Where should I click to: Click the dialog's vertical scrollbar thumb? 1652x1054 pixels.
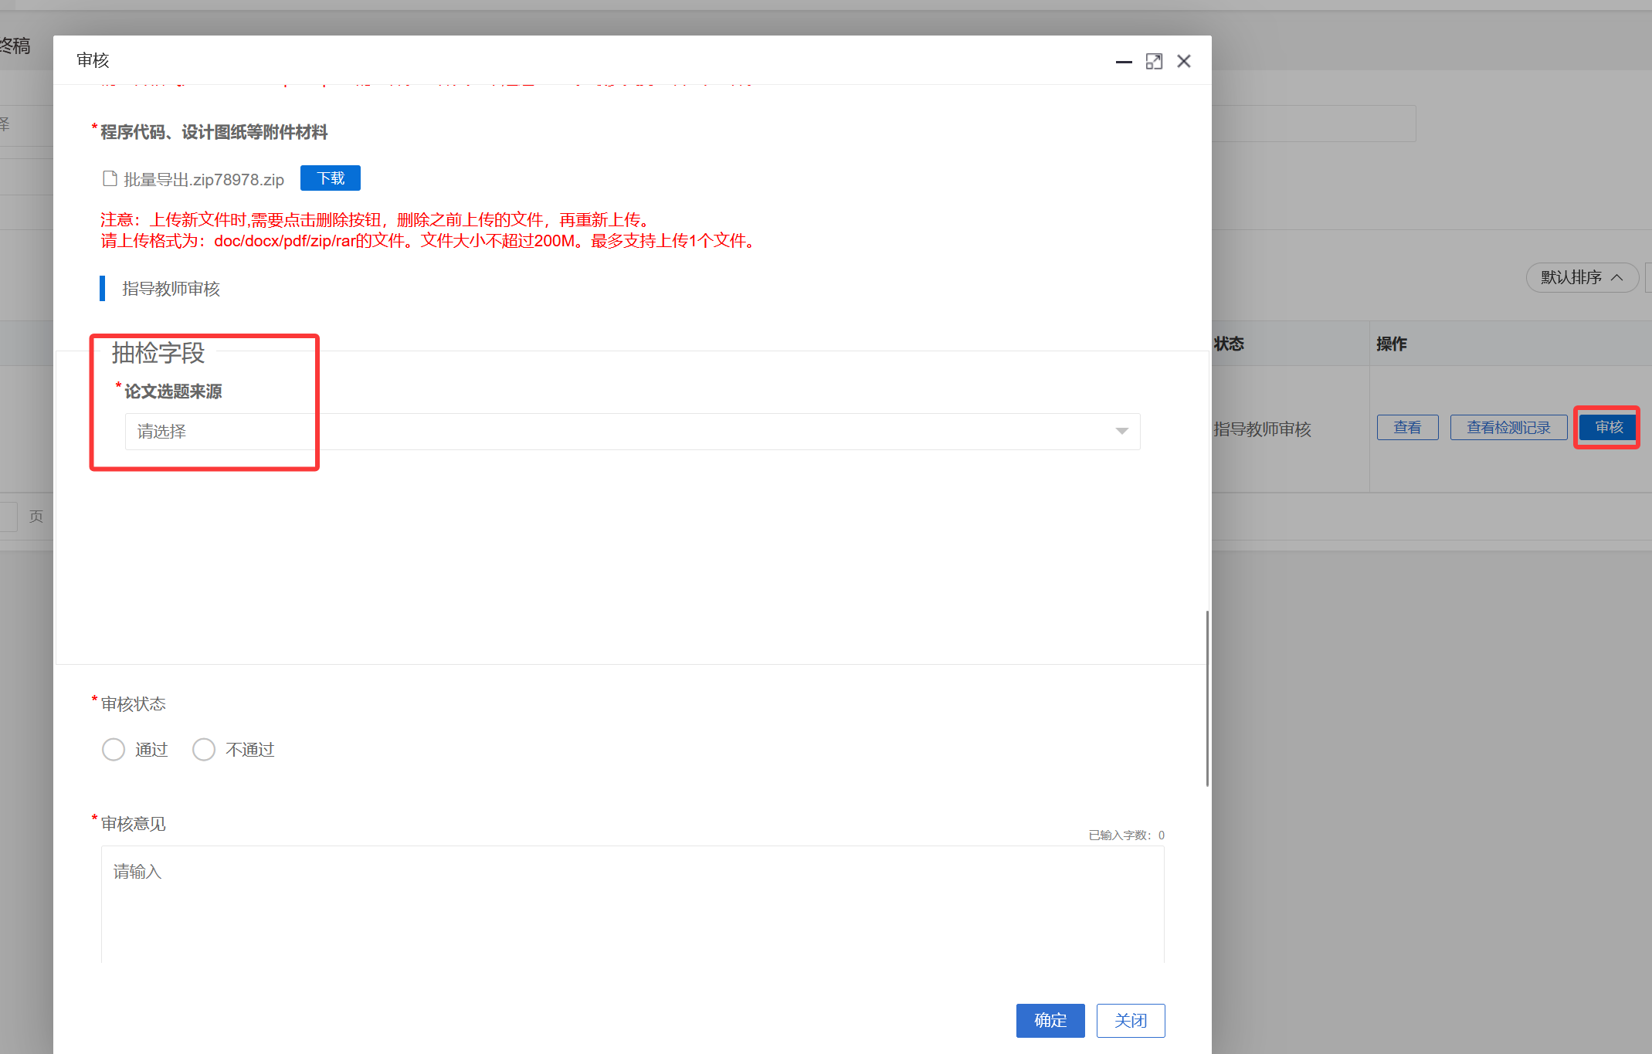tap(1206, 697)
